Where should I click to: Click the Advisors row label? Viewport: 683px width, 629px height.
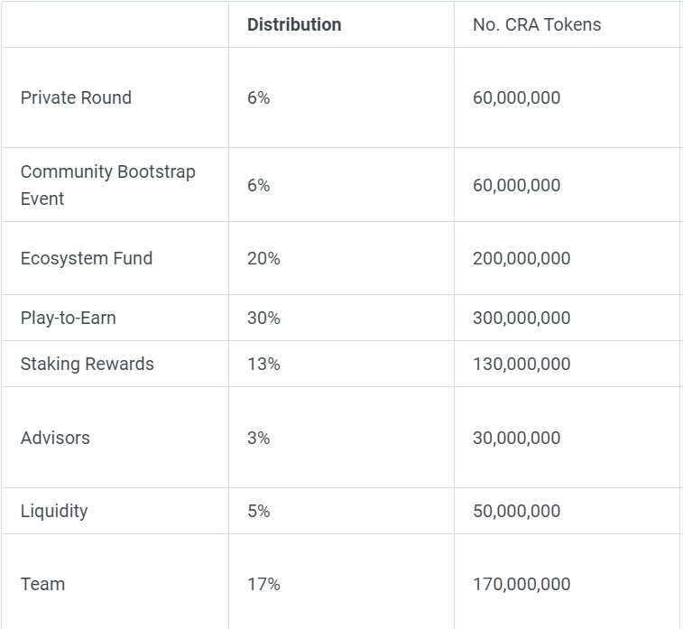coord(55,438)
